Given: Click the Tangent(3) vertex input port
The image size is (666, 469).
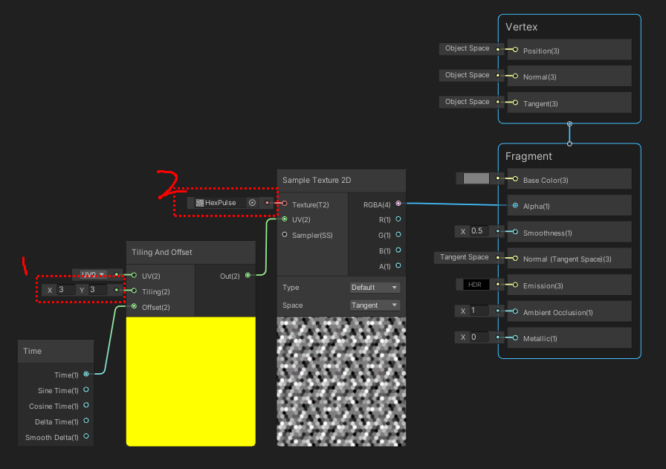Looking at the screenshot, I should [x=515, y=103].
